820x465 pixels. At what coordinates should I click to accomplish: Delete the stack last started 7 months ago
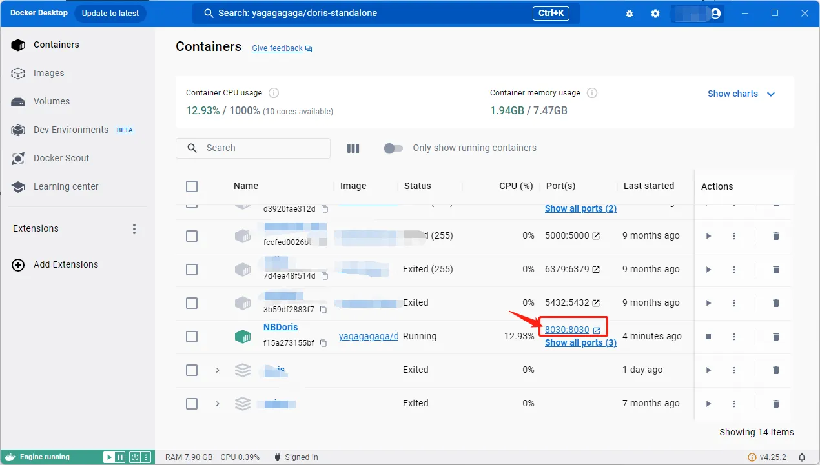776,404
